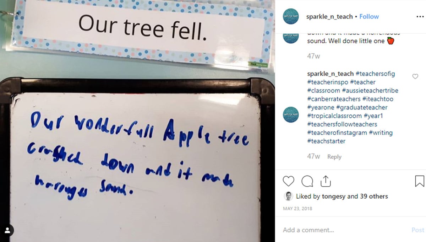Follow sparkle_n_teach account
Screen dimensions: 426x242
tap(369, 17)
